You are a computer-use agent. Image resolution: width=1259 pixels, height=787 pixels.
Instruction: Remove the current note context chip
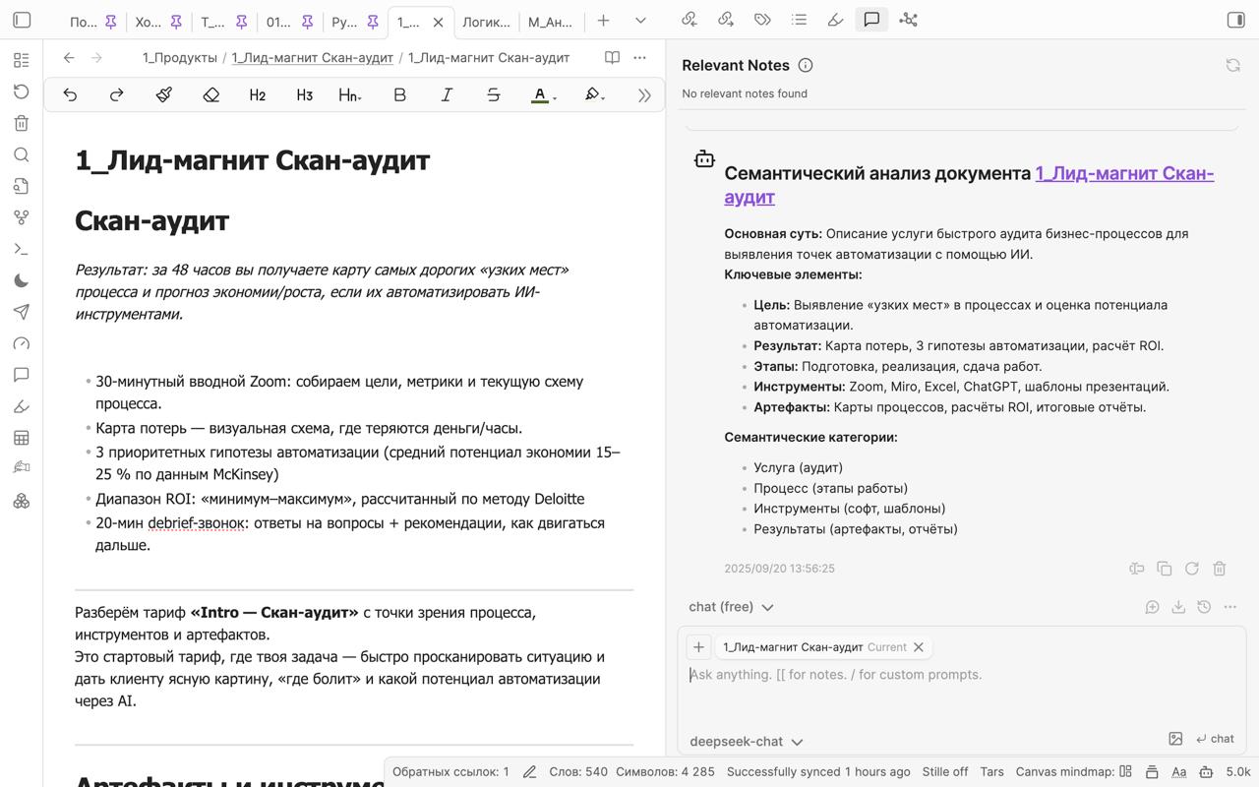coord(919,647)
